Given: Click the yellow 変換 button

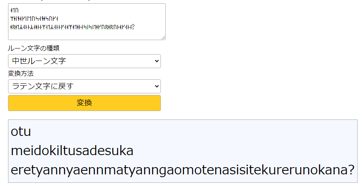Looking at the screenshot, I should coord(84,103).
